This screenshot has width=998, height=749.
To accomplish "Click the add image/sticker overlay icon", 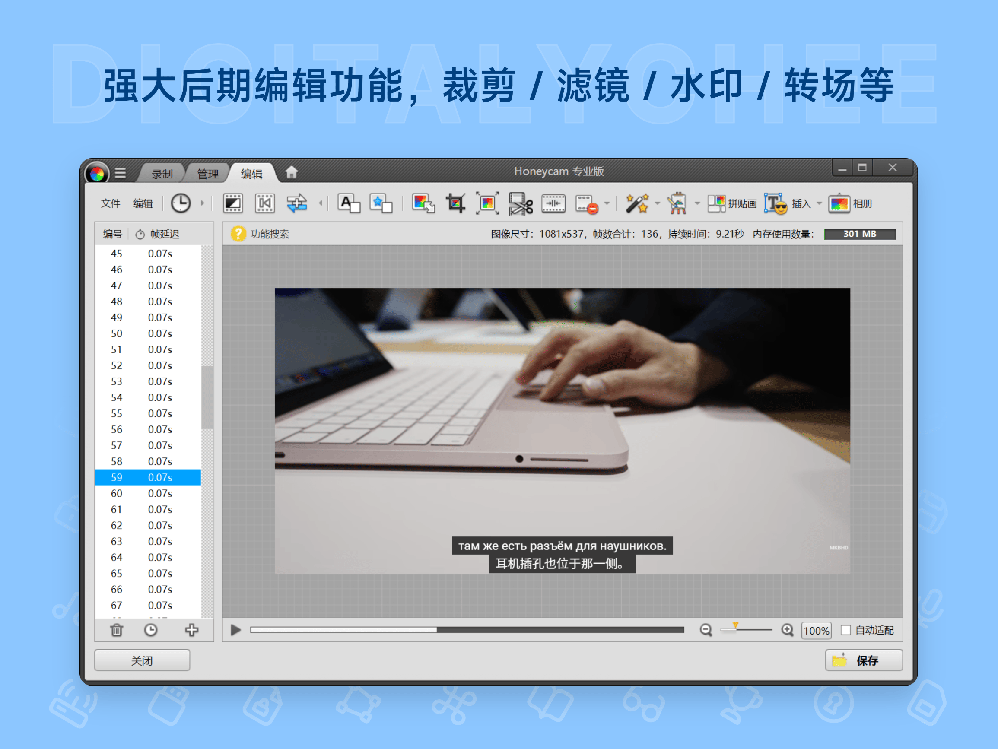I will [x=381, y=203].
